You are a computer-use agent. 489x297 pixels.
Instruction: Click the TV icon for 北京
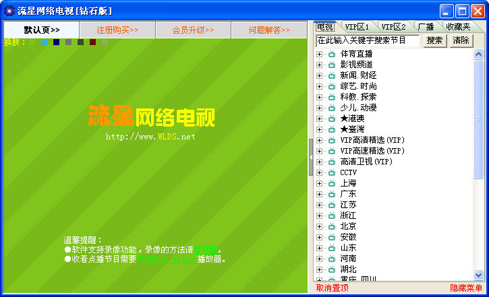pos(331,226)
